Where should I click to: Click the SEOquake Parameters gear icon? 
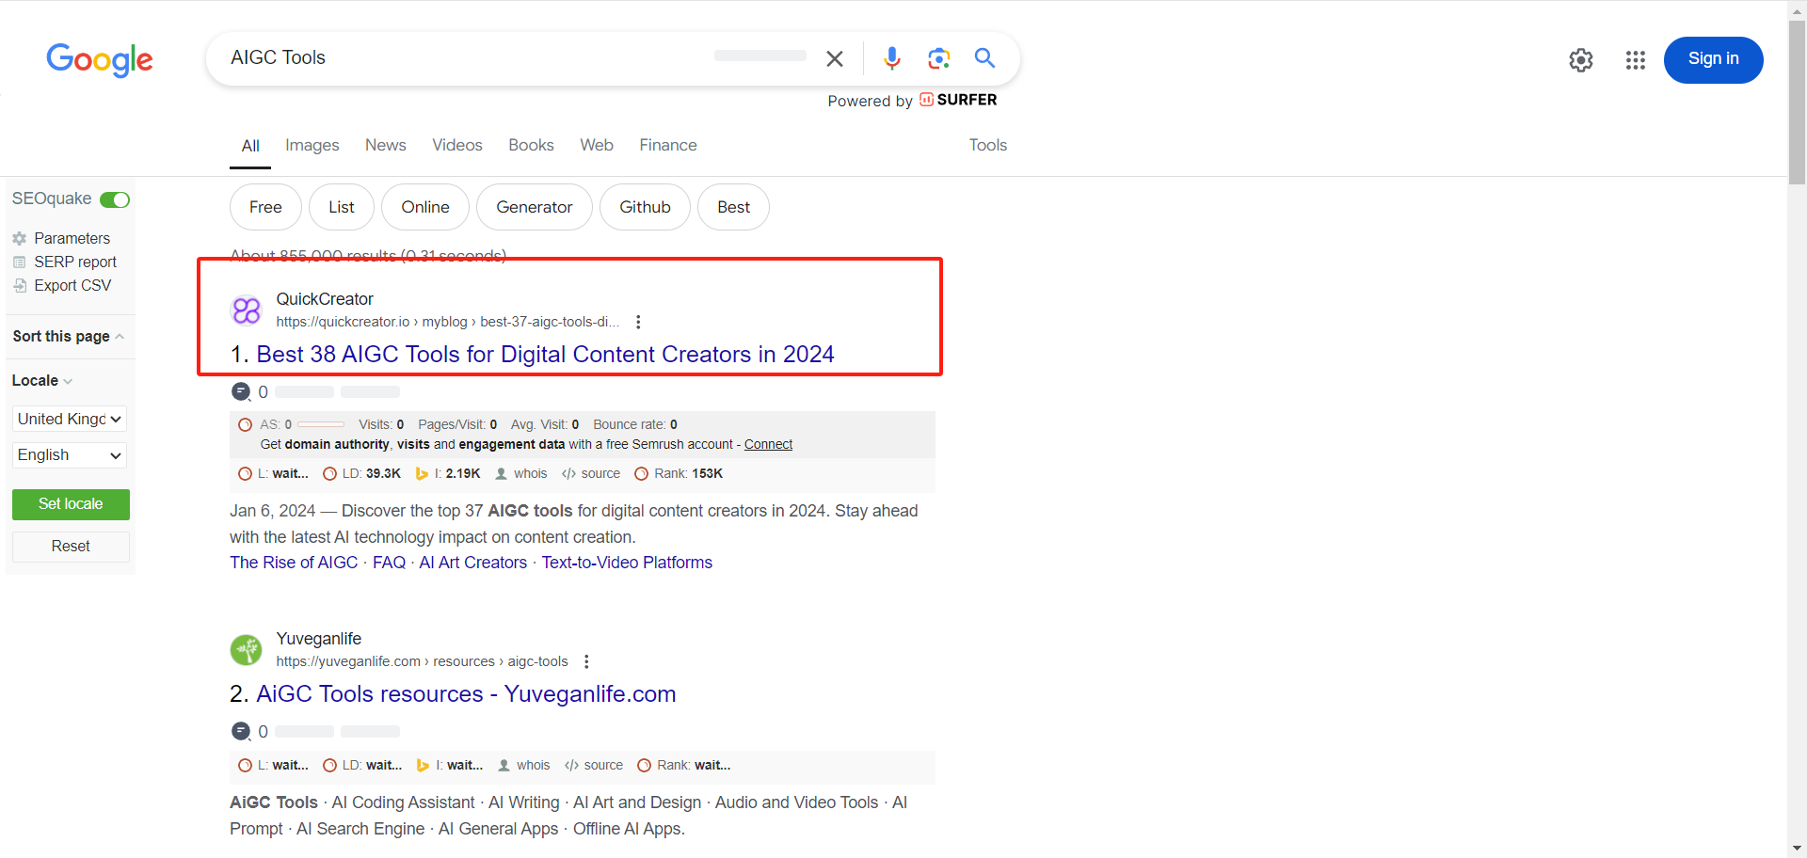20,239
